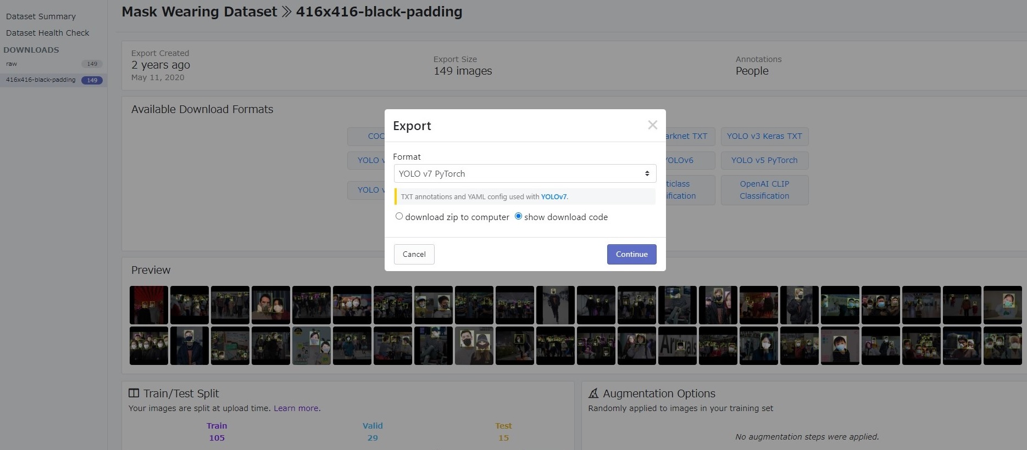This screenshot has height=450, width=1027.
Task: Click the Train/Test Split panel icon
Action: (x=134, y=393)
